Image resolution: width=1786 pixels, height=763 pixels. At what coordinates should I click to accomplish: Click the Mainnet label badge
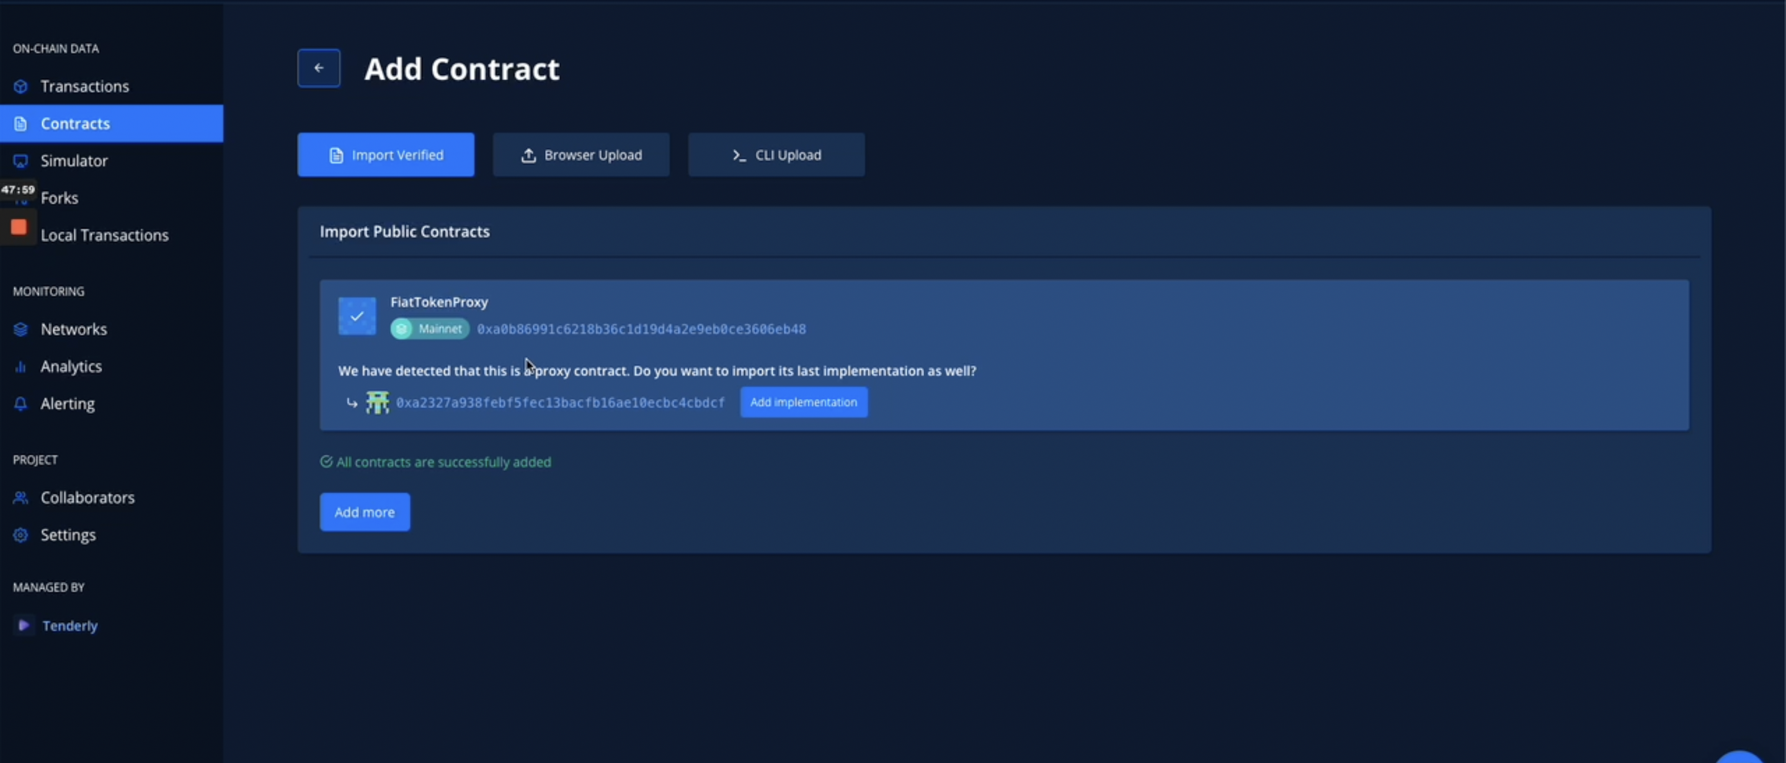coord(430,329)
